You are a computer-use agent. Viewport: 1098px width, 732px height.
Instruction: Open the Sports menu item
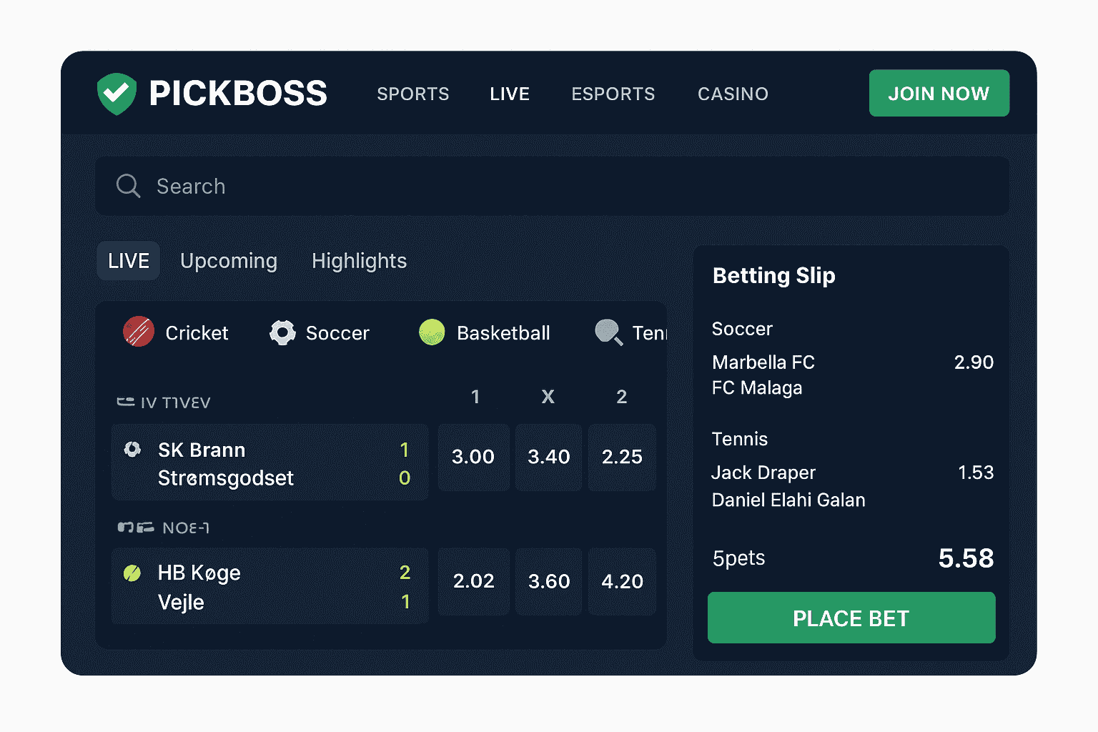point(413,94)
